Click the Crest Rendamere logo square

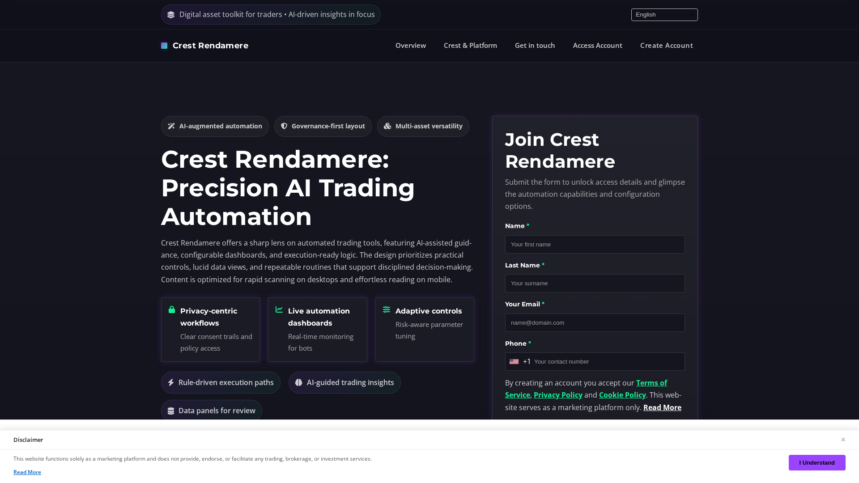pos(164,46)
